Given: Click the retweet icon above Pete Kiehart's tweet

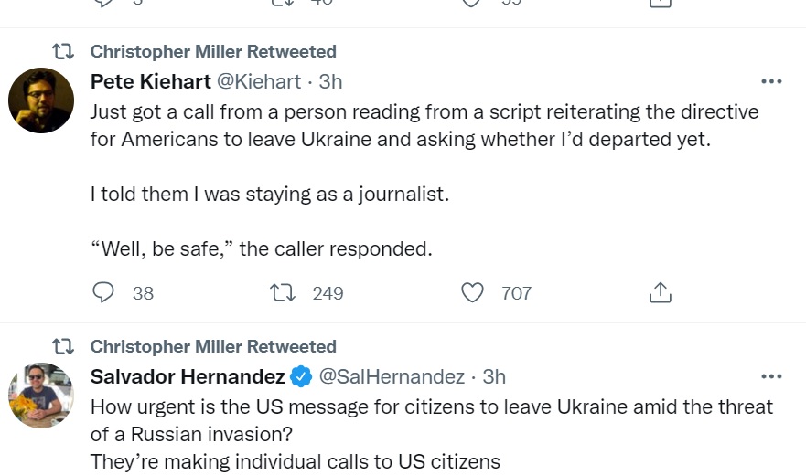Looking at the screenshot, I should pos(63,51).
